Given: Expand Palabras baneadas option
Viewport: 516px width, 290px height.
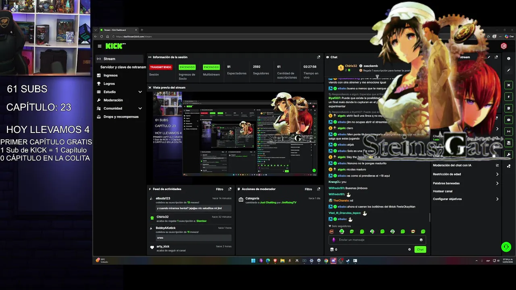Looking at the screenshot, I should pyautogui.click(x=466, y=183).
